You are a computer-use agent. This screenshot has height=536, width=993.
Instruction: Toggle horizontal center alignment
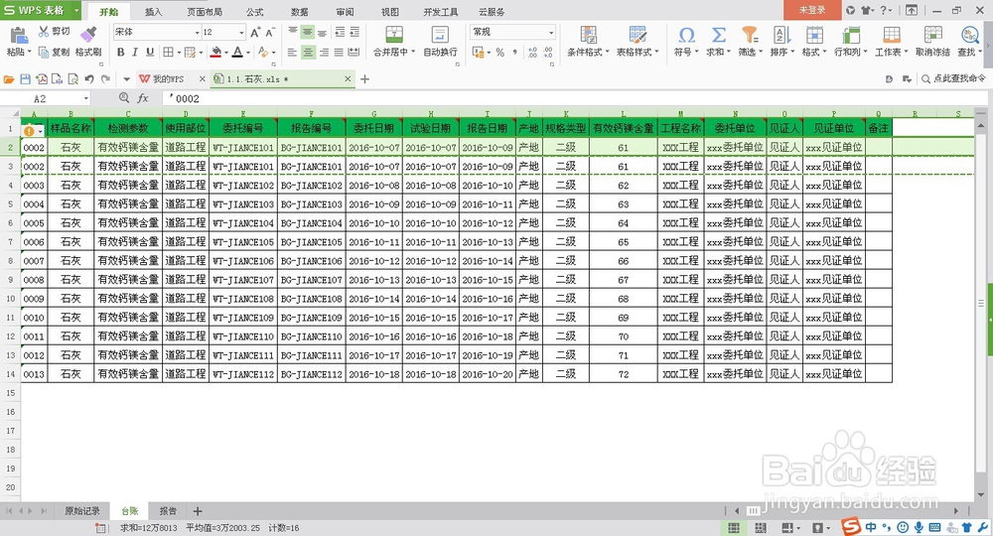308,53
